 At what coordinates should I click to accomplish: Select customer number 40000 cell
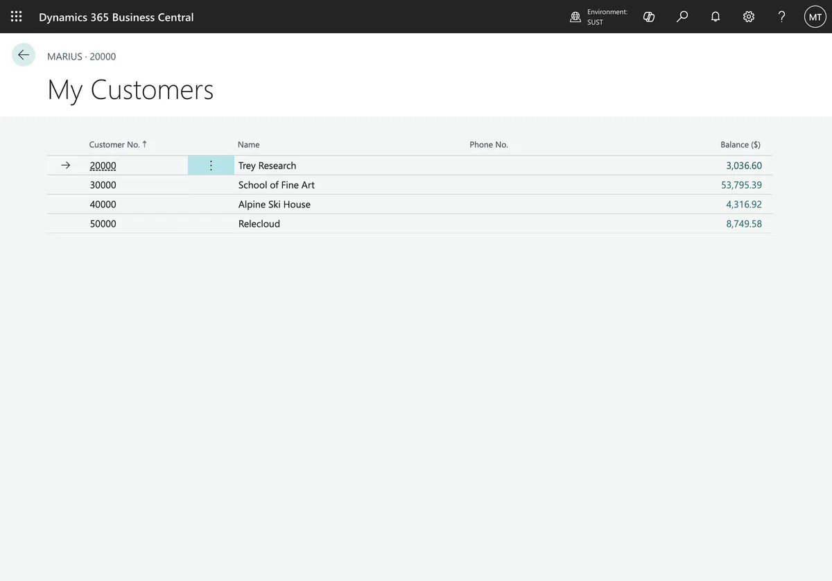[x=103, y=205]
